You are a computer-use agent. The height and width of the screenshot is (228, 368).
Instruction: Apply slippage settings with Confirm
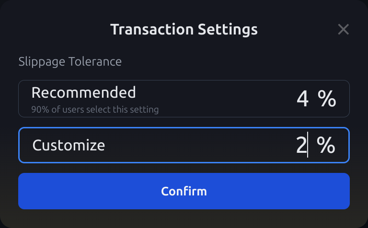184,191
